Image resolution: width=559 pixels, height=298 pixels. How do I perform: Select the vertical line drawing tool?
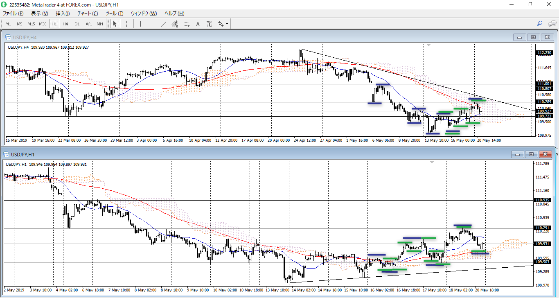tap(140, 24)
